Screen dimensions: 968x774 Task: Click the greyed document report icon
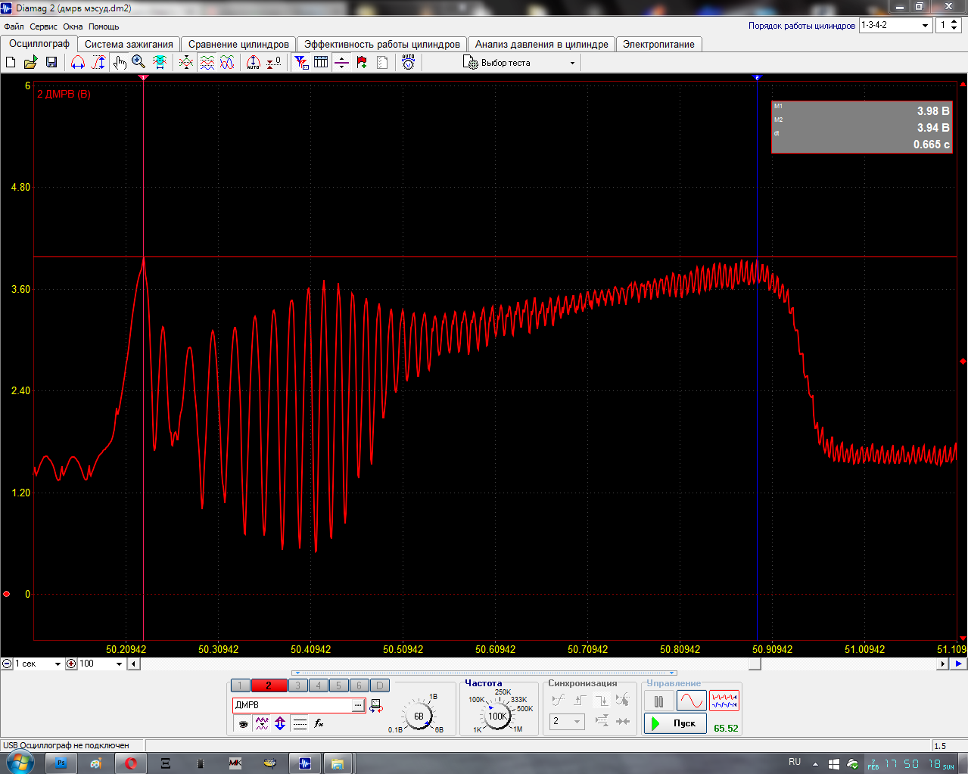pos(382,63)
